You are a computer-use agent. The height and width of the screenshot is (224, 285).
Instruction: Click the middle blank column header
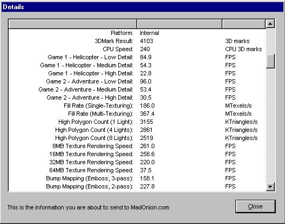[x=179, y=24]
